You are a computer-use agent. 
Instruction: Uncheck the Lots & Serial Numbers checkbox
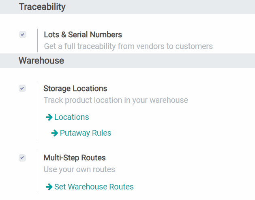(23, 35)
